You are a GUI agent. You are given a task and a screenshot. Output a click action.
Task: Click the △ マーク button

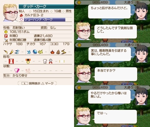[47, 83]
